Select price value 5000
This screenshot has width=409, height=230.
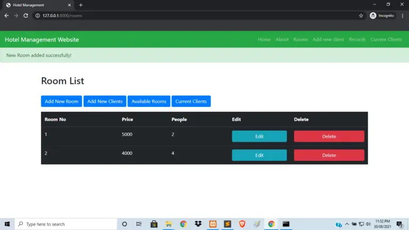pos(127,134)
